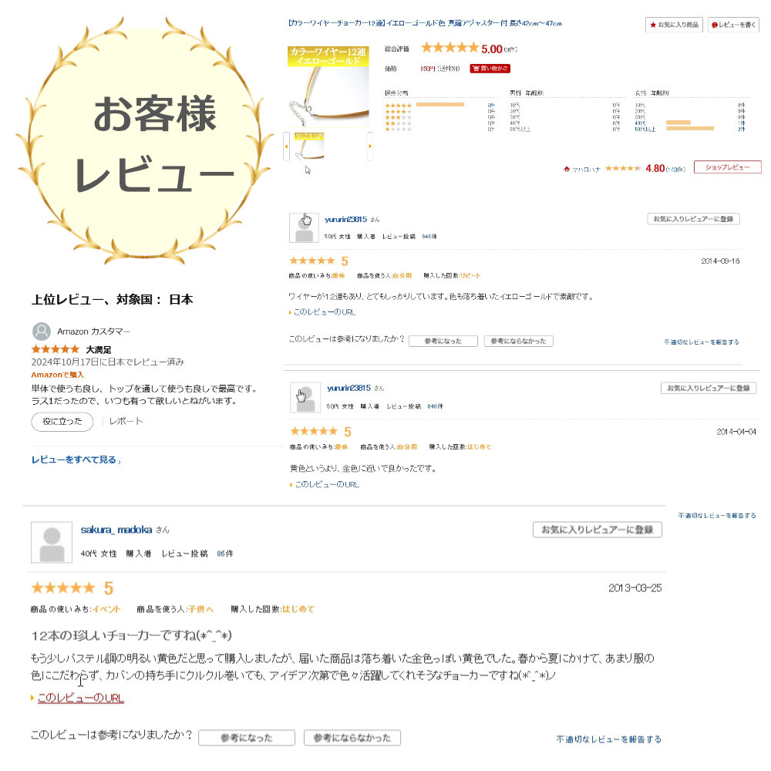Open sakura_madoka reviewer avatar

point(52,542)
